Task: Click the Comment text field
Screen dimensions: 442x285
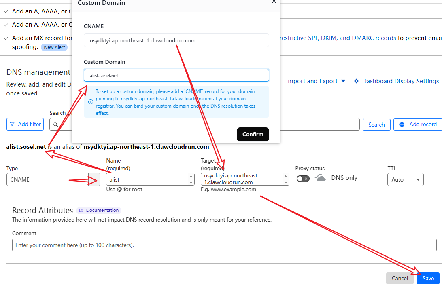Action: pos(224,245)
